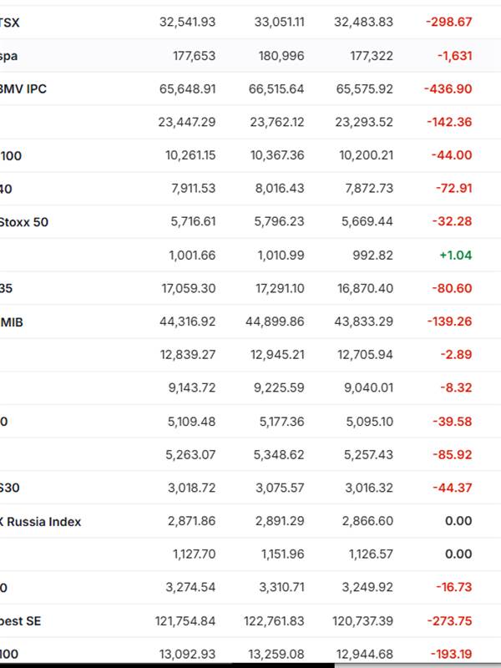Select the red change value -298.67

[449, 22]
